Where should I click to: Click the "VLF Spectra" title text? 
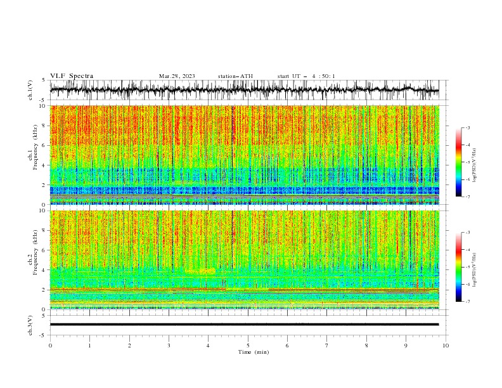[x=72, y=76]
